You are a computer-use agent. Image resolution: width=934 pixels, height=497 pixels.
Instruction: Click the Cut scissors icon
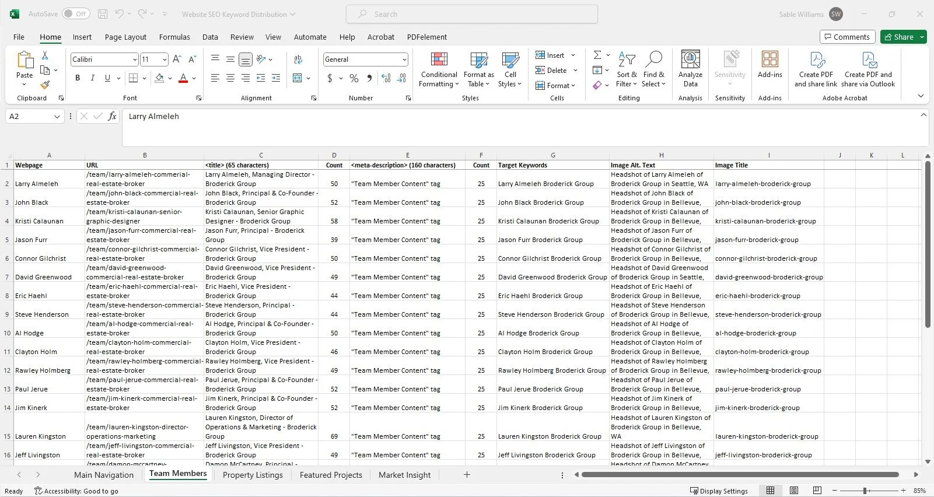[x=45, y=55]
